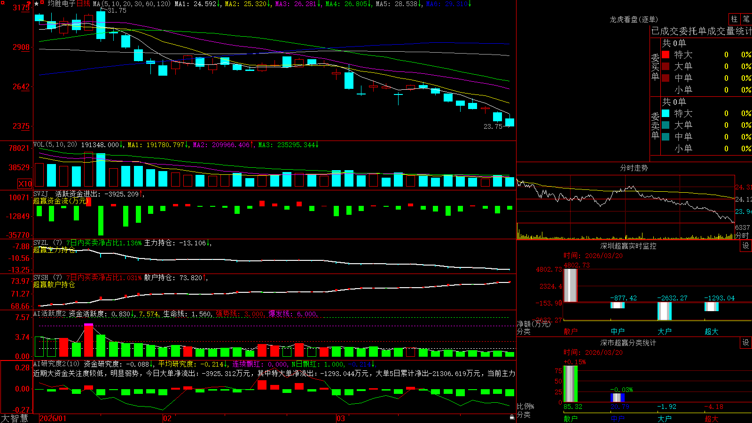Click the MA5: 28.538 value
Viewport: 752px width, 423px height.
click(397, 4)
